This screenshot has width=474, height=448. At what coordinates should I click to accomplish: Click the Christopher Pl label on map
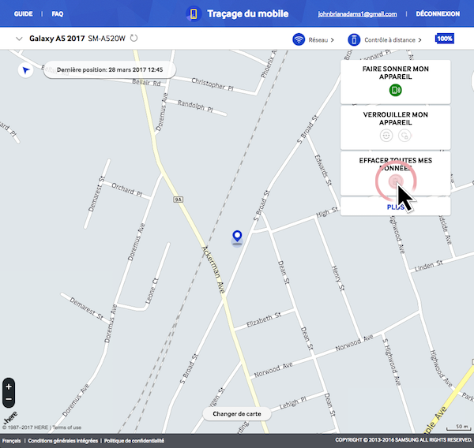click(x=213, y=84)
